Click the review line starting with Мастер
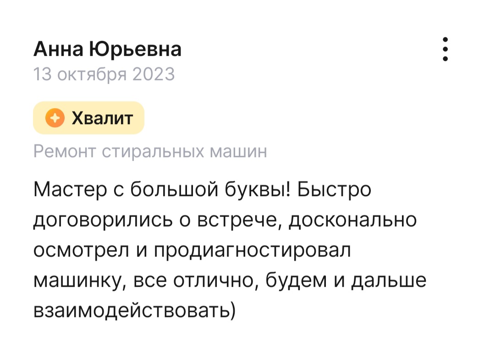The image size is (495, 356). click(x=203, y=190)
